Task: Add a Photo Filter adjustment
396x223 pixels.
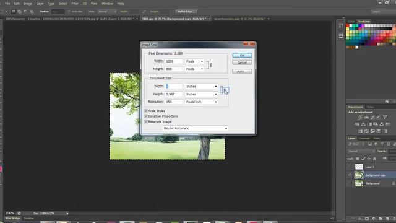Action: click(x=376, y=124)
